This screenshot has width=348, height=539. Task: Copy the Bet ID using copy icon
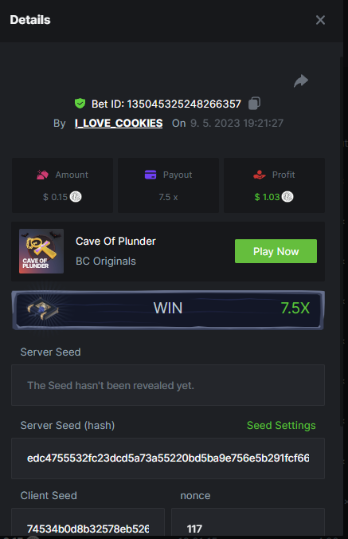tap(254, 104)
